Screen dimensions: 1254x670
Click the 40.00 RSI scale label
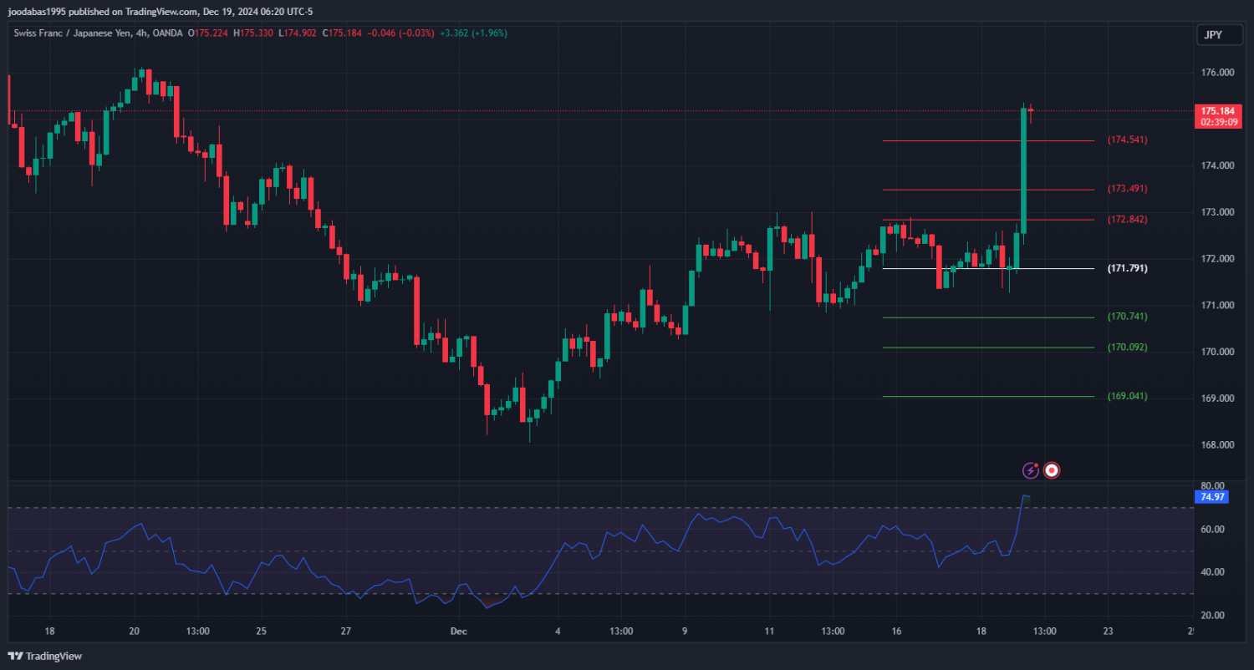pos(1212,572)
